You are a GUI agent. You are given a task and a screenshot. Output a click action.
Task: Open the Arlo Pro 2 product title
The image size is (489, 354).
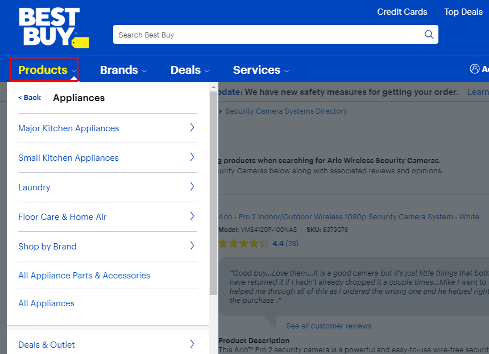(x=349, y=216)
